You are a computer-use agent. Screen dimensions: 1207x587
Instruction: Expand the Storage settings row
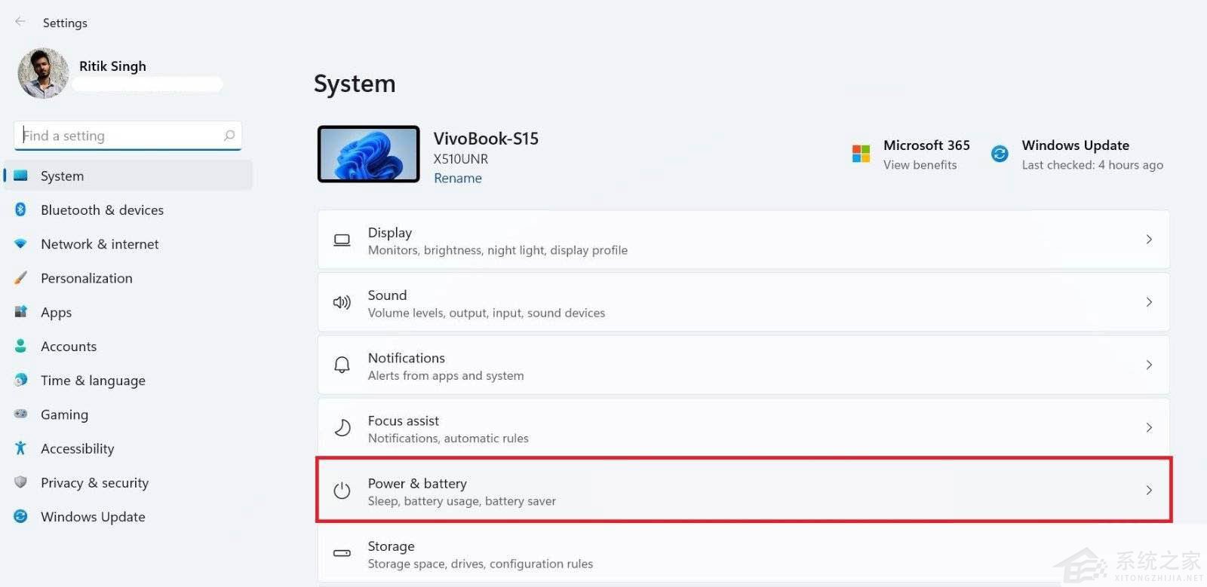click(743, 553)
